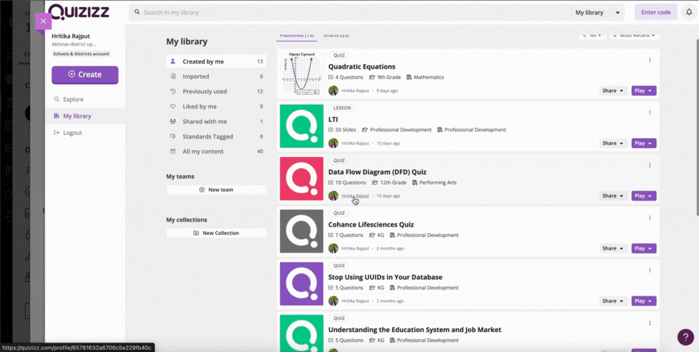Open the LTI lesson title
699x352 pixels.
(x=333, y=119)
